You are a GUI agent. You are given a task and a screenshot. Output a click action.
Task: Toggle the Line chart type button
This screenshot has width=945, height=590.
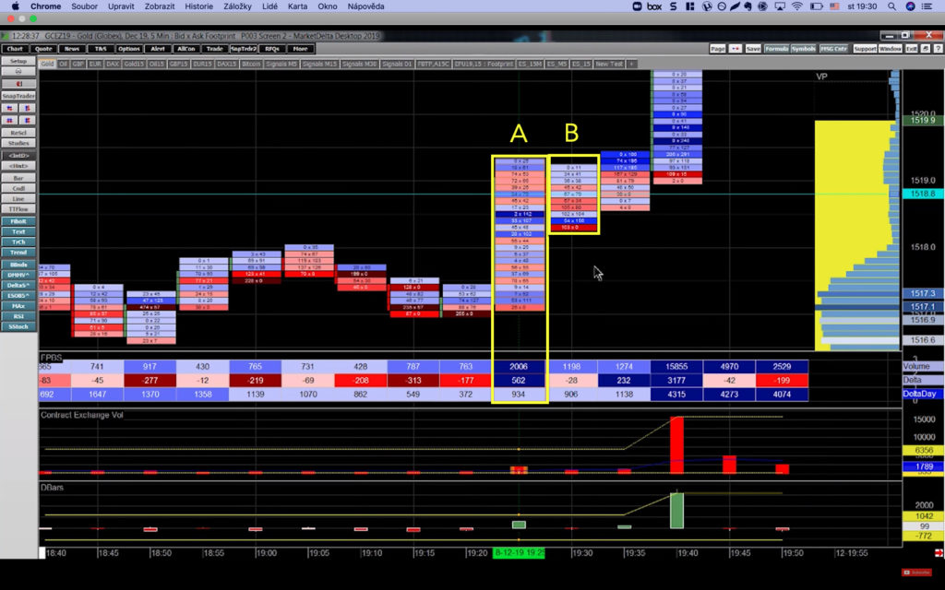click(x=18, y=198)
